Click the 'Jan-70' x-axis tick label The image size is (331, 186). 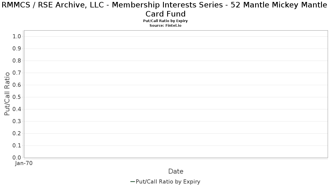(24, 163)
